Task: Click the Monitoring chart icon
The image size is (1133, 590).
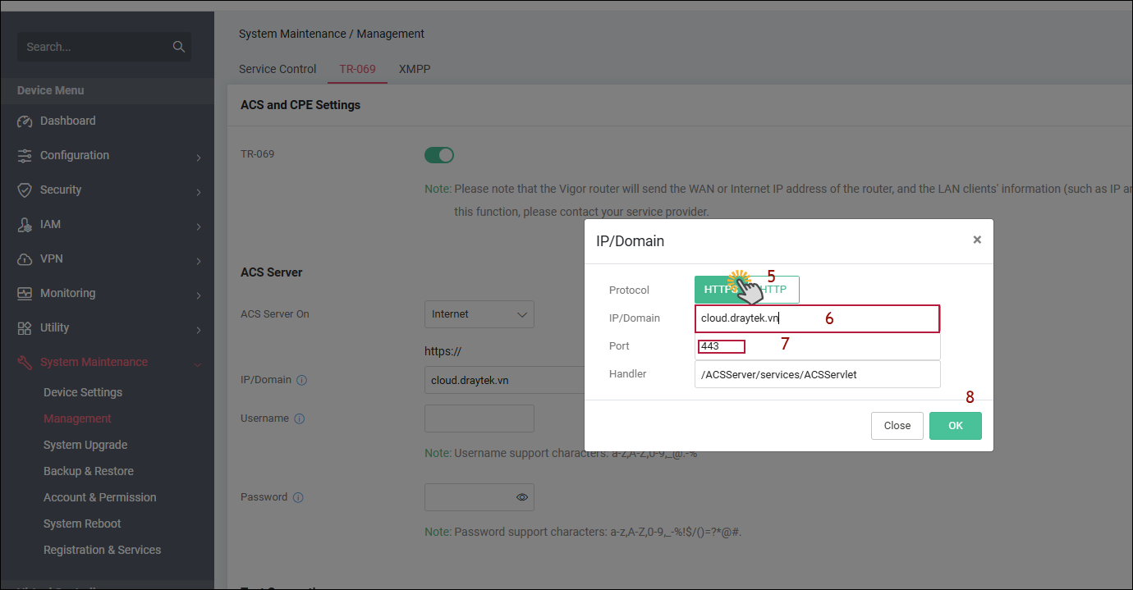Action: 25,294
